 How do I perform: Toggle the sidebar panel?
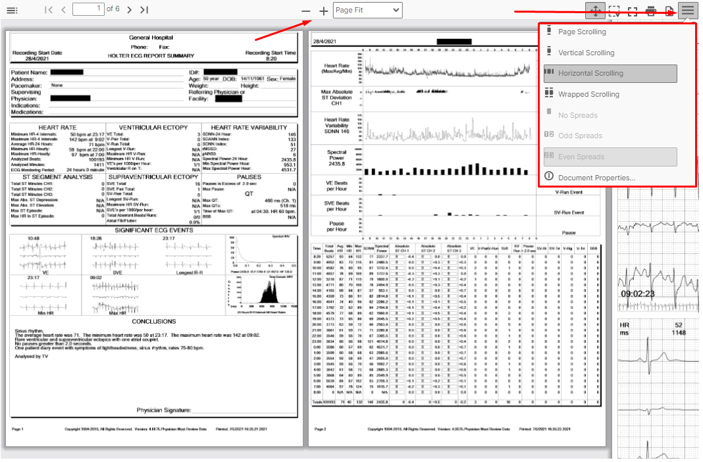click(x=12, y=10)
